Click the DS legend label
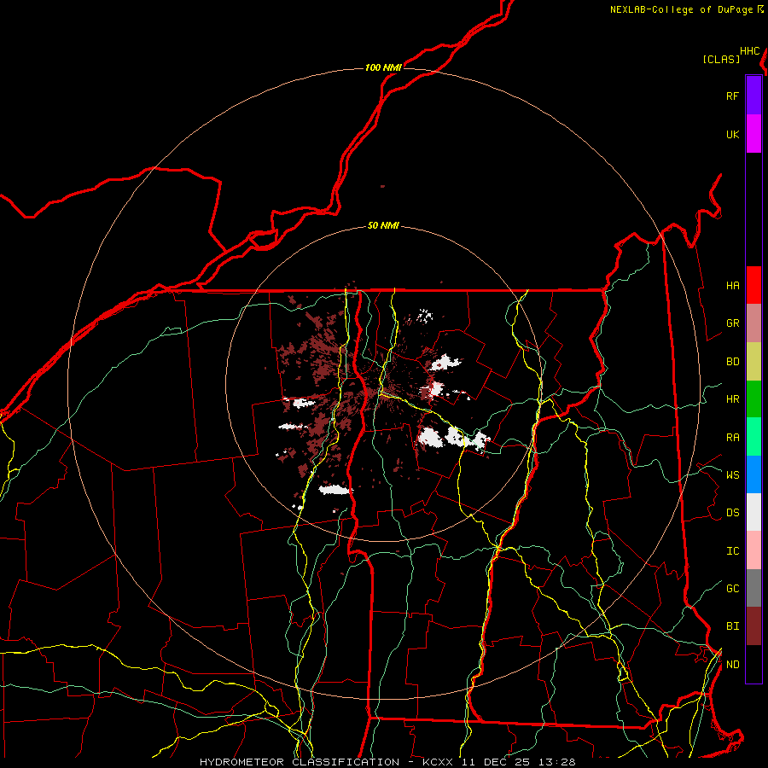Screen dimensions: 768x768 (732, 513)
